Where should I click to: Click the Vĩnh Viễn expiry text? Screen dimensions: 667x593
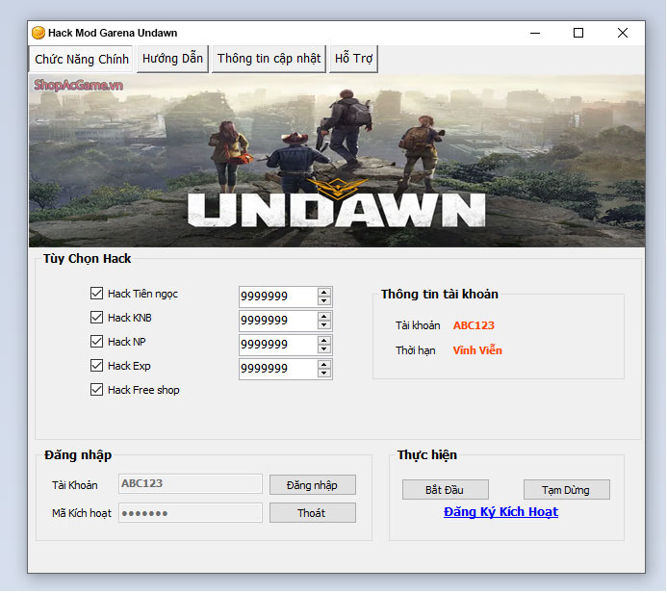(477, 350)
